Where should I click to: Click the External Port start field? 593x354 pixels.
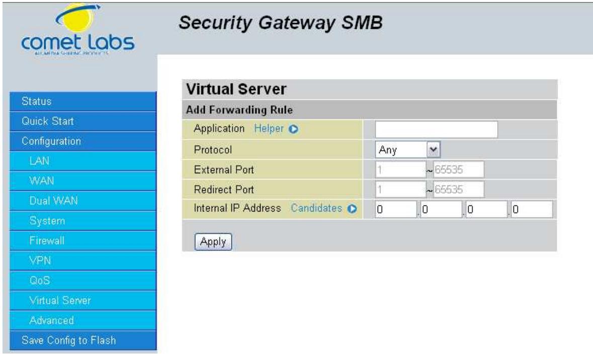pyautogui.click(x=401, y=170)
